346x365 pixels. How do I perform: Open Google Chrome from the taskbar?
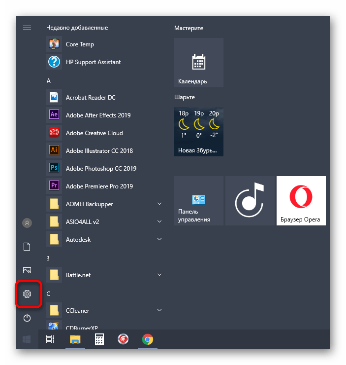click(148, 339)
